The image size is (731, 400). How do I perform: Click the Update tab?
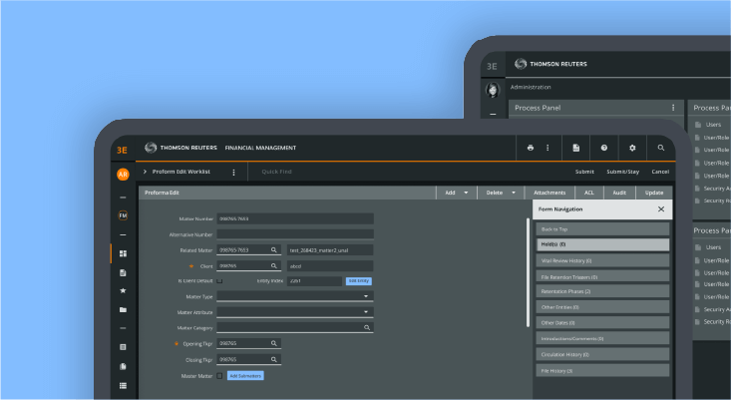653,193
